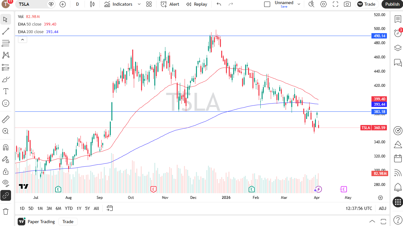This screenshot has width=403, height=226.
Task: Open the D time interval selector
Action: (78, 4)
